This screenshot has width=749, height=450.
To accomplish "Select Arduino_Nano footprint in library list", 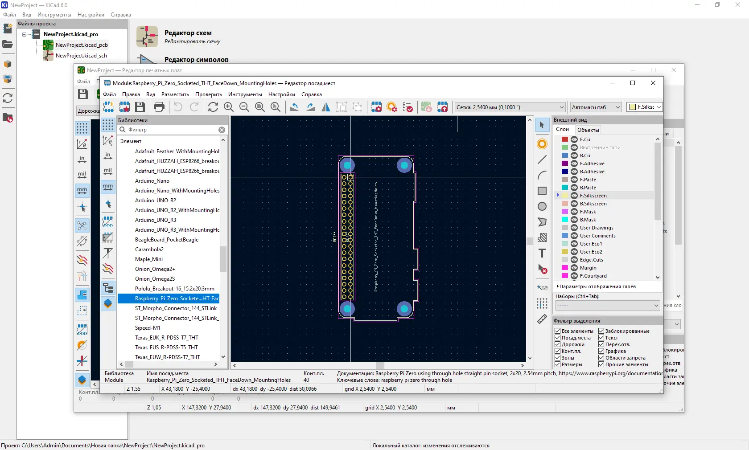I will (x=152, y=181).
